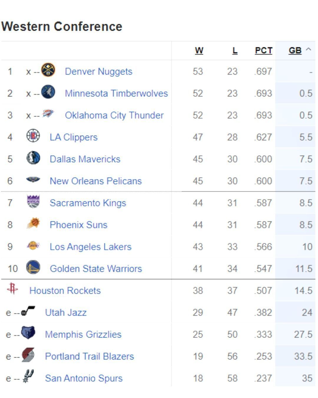
Task: Sort standings by GB column header
Action: 295,51
